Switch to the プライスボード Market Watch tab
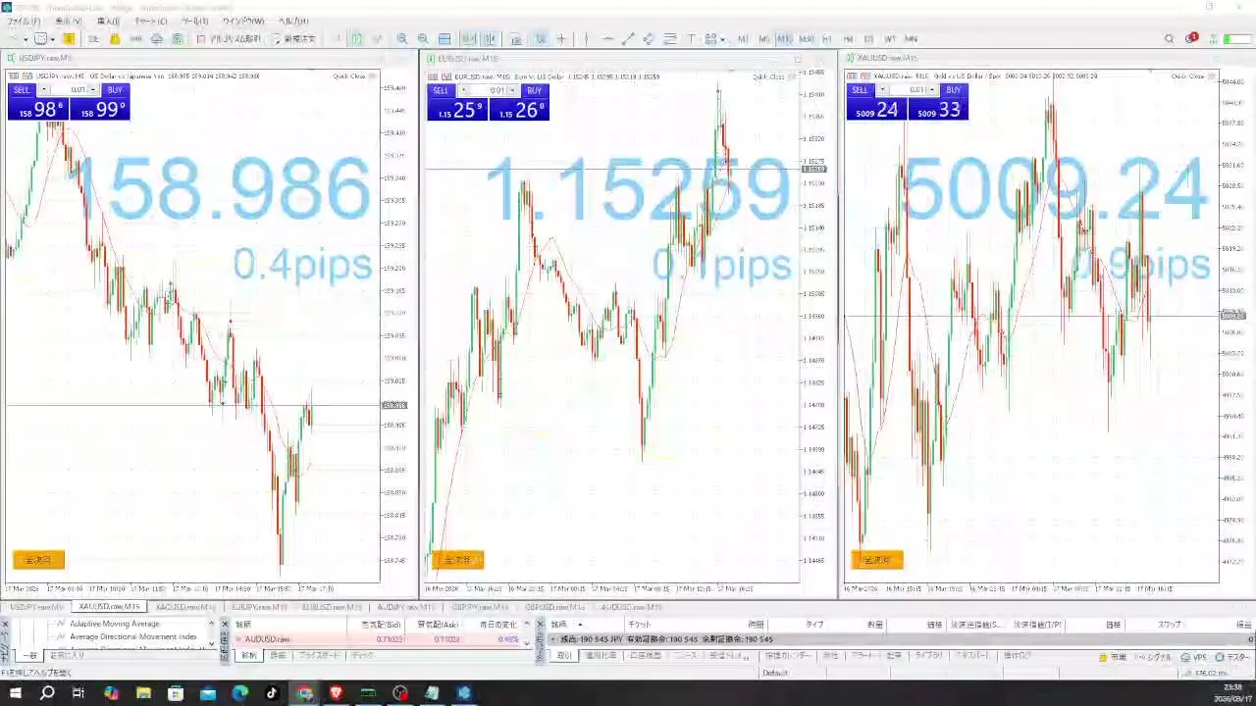This screenshot has width=1256, height=706. 319,656
